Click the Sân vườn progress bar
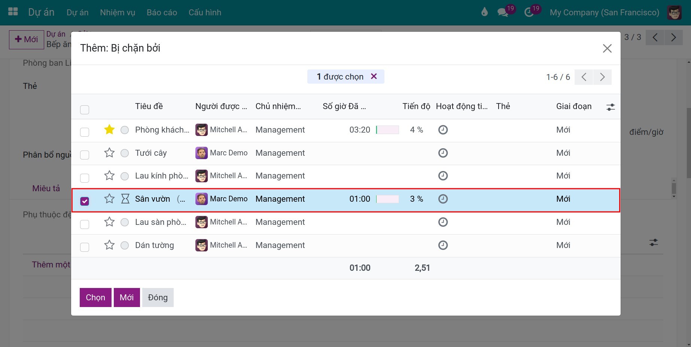Screen dimensions: 691x347 387,199
